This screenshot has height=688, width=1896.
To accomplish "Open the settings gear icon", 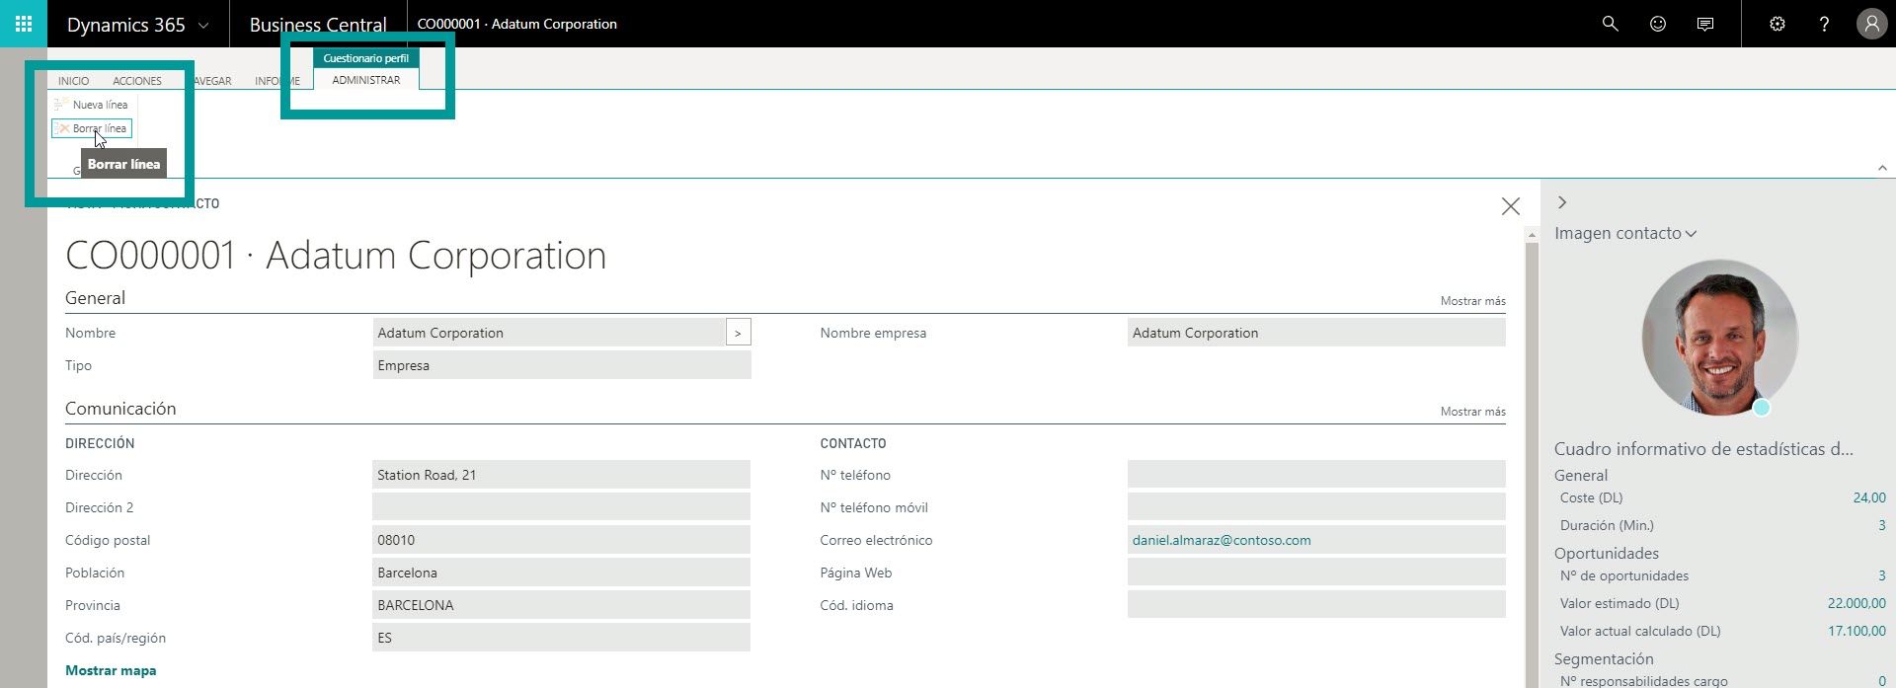I will point(1777,24).
